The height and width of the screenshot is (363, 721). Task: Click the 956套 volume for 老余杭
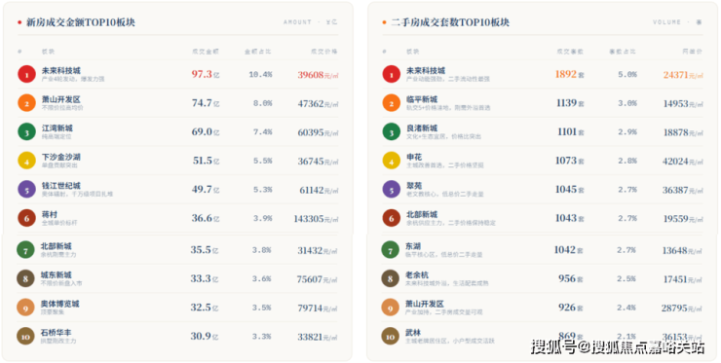click(571, 279)
